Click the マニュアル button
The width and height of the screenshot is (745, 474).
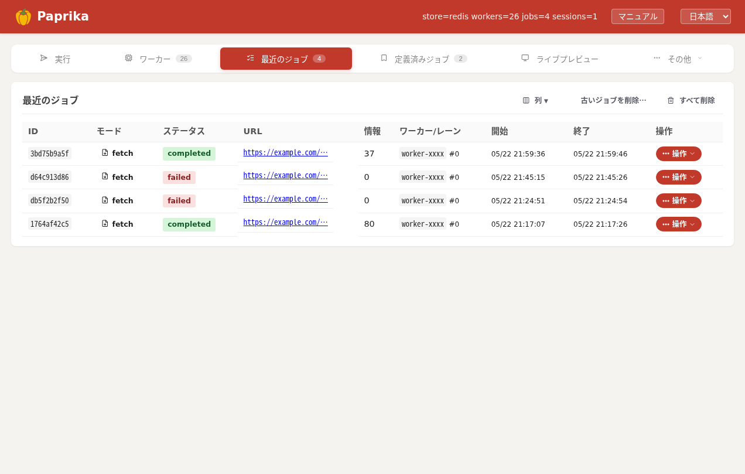pos(638,16)
